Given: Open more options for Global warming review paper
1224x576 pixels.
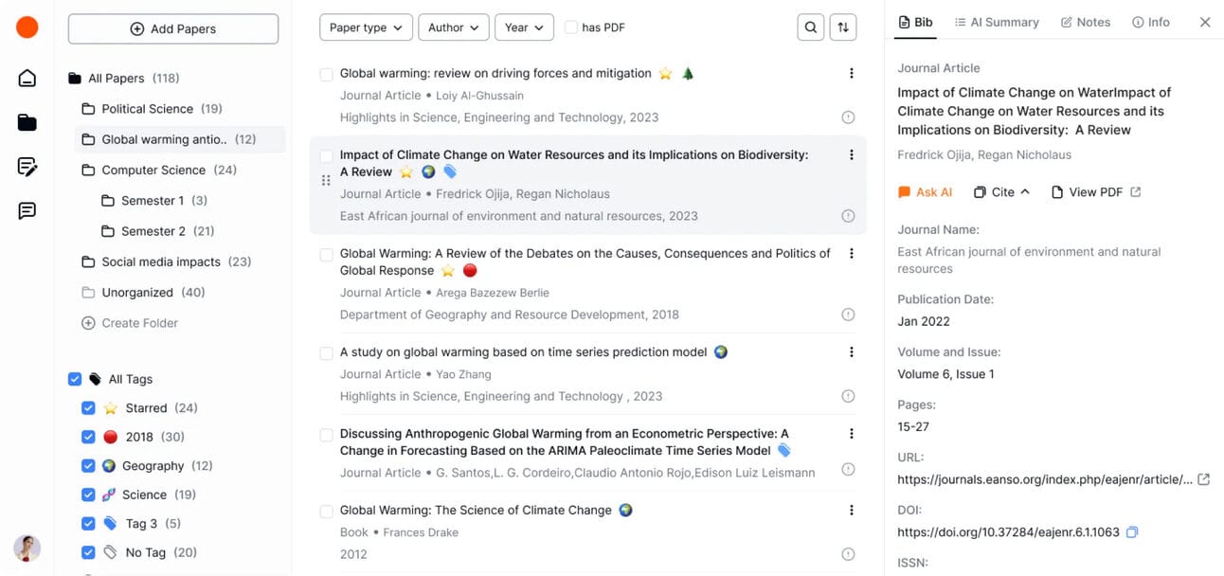Looking at the screenshot, I should click(x=851, y=73).
